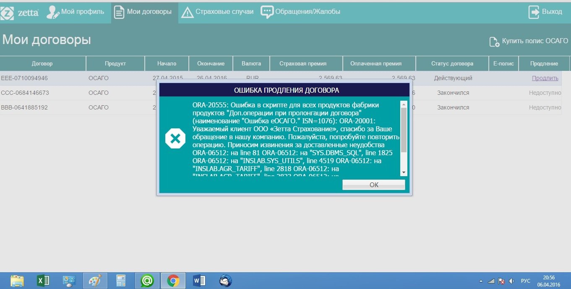
Task: Switch to Chrome in the taskbar
Action: click(x=173, y=281)
